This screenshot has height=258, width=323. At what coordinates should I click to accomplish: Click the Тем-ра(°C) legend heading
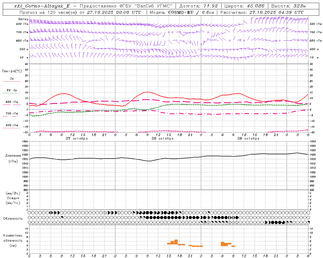pyautogui.click(x=12, y=71)
